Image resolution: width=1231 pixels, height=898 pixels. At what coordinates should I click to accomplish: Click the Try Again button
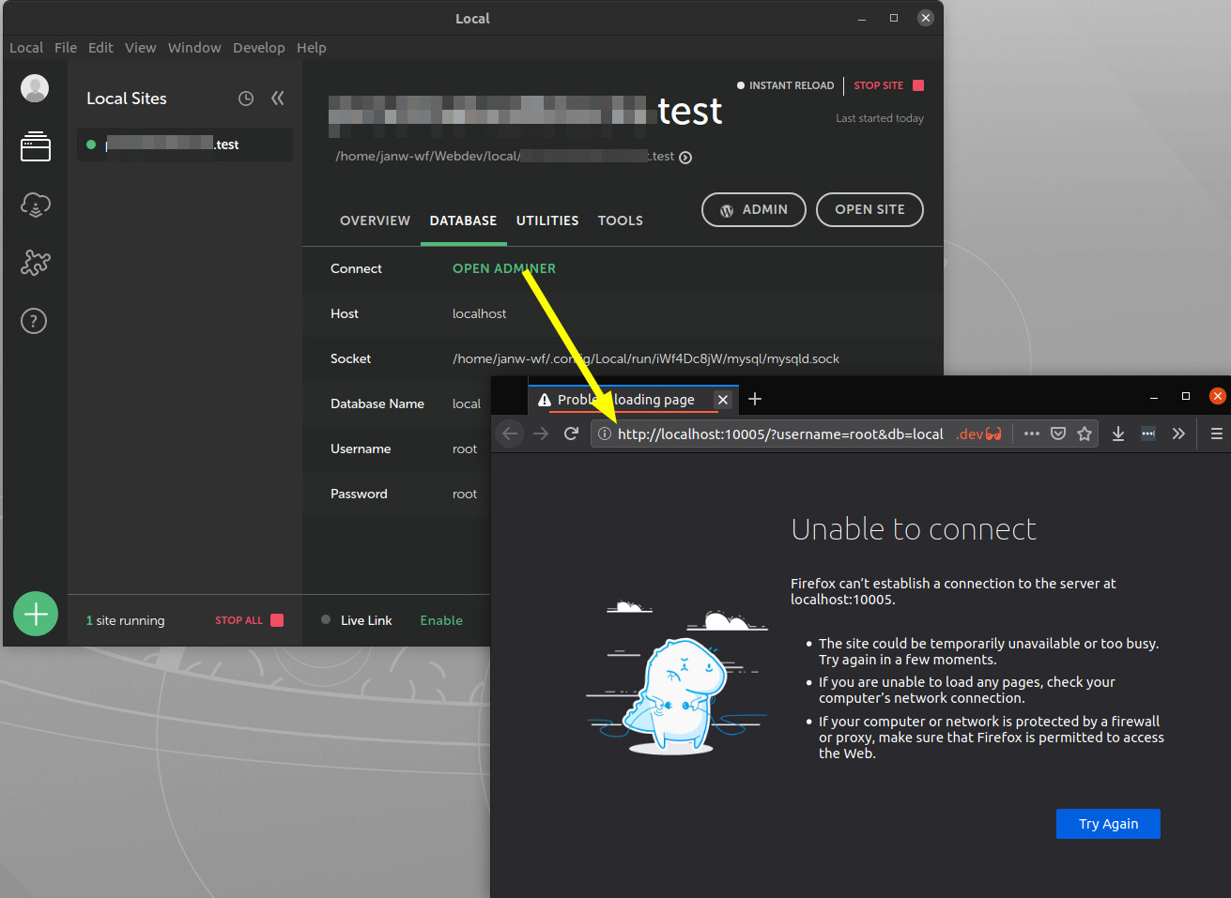point(1108,824)
